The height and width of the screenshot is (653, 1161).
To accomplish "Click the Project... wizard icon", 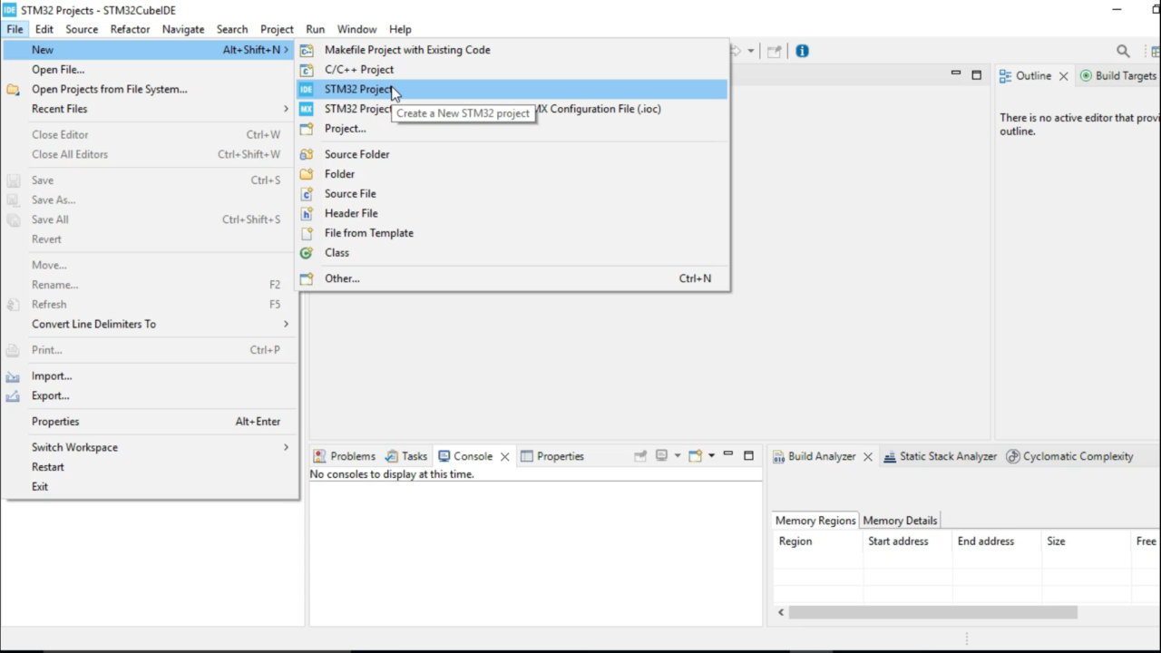I will [x=307, y=129].
